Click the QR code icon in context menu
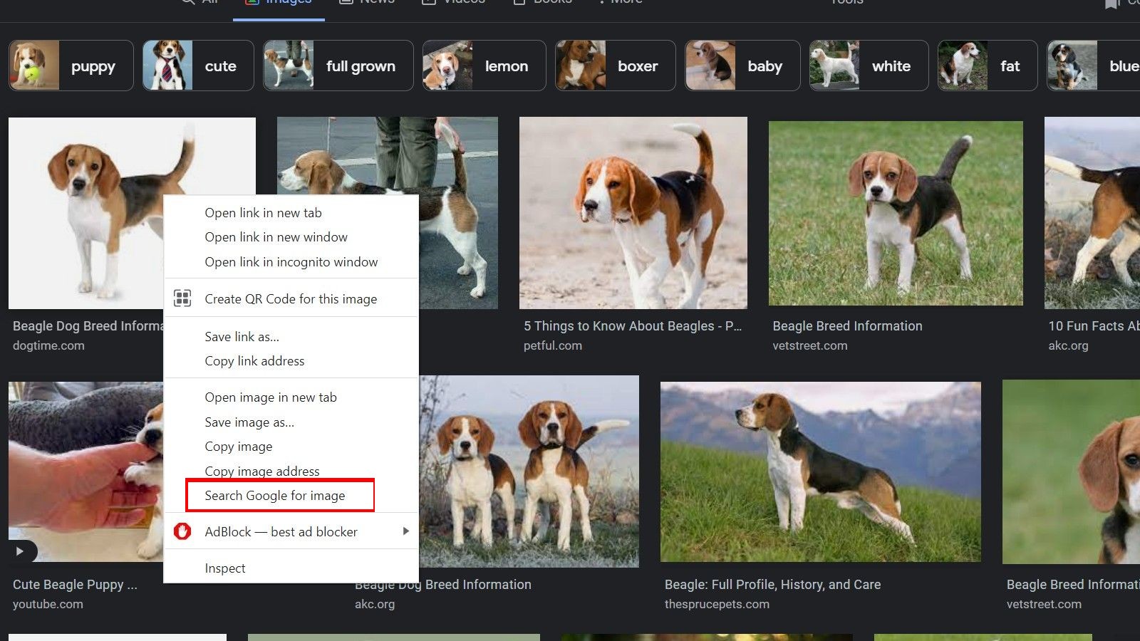The width and height of the screenshot is (1140, 641). tap(182, 298)
